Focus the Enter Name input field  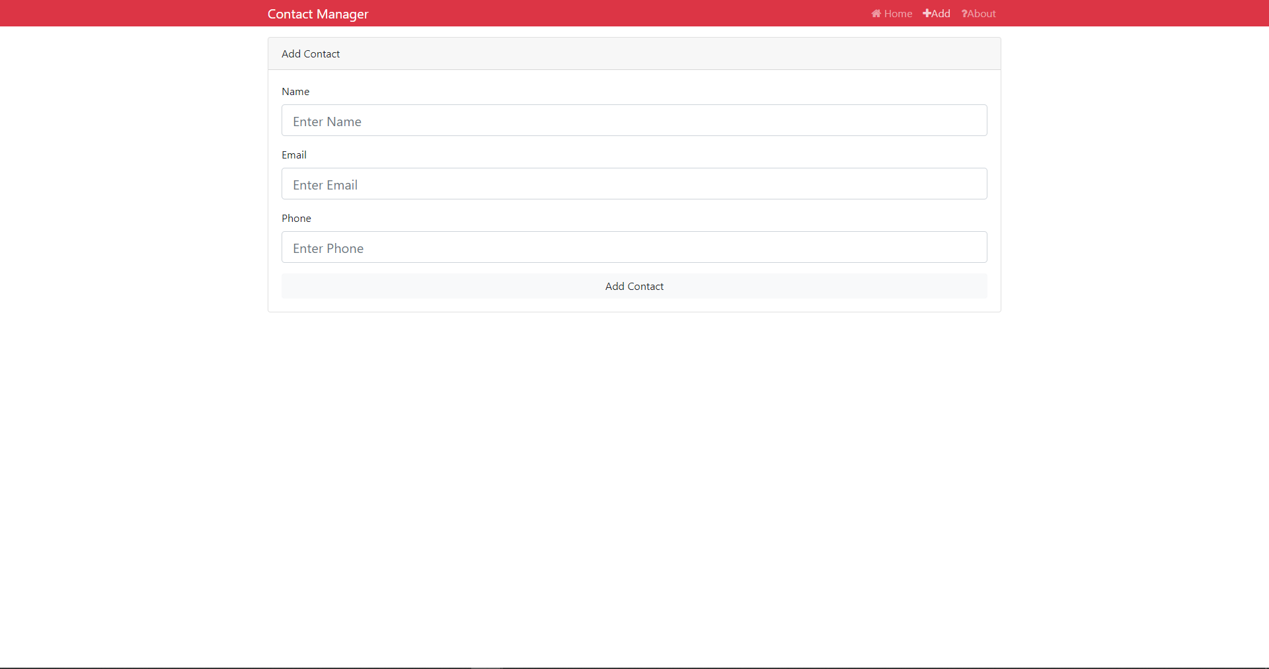tap(634, 120)
